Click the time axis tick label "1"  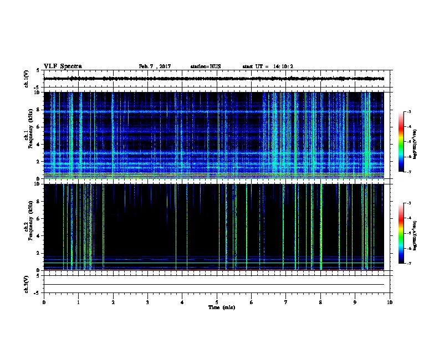[78, 302]
